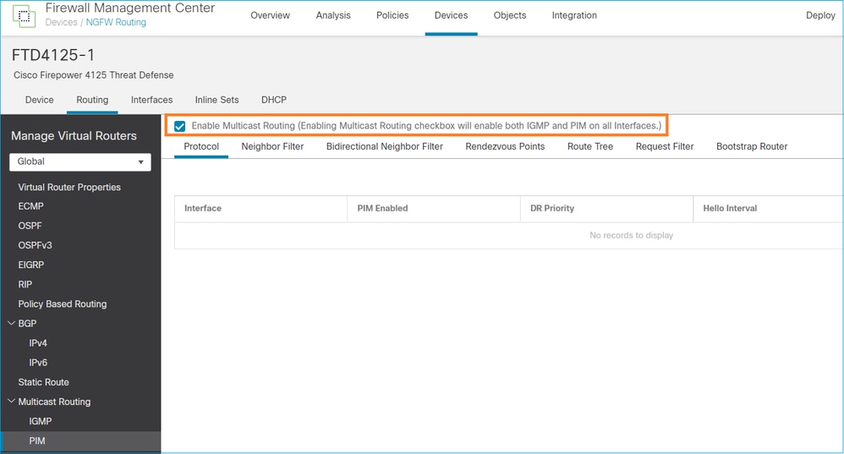Click the No records to display message
The height and width of the screenshot is (454, 844).
pos(632,236)
